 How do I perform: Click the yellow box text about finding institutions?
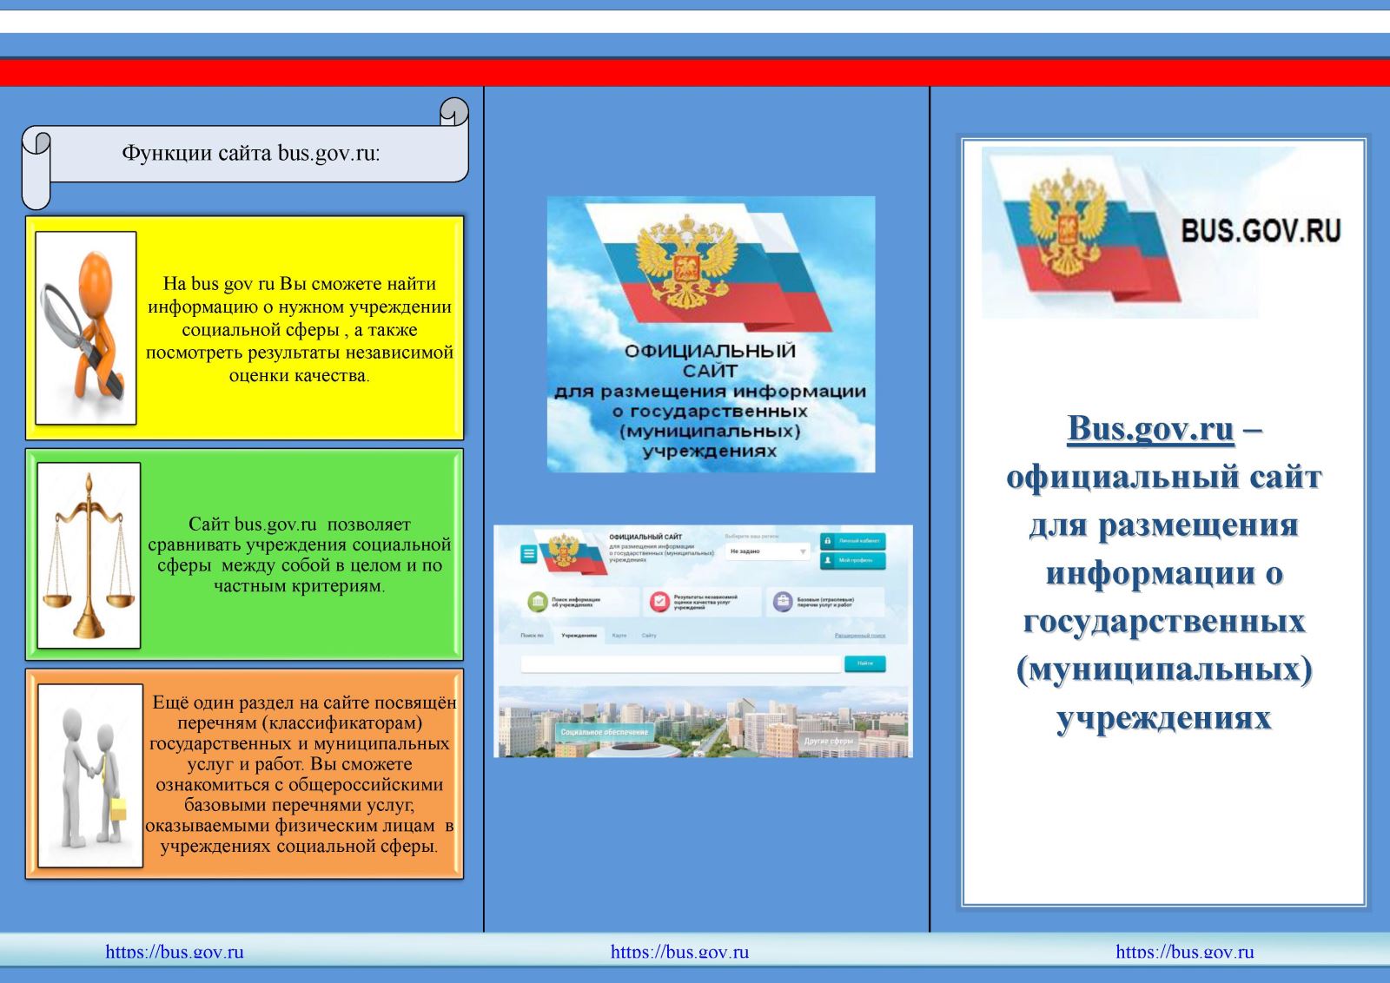pos(300,329)
